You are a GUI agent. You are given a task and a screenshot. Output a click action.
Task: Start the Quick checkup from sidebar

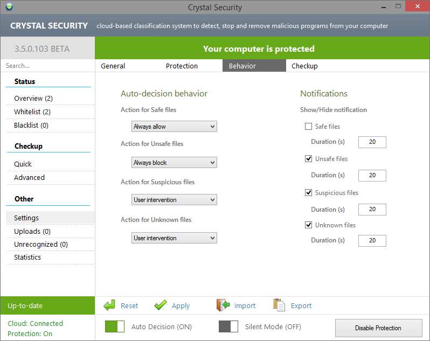coord(50,164)
